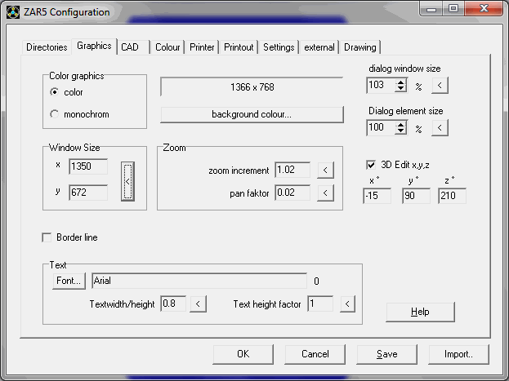Increase dialog window size with spinner up arrow
This screenshot has width=509, height=381.
pyautogui.click(x=400, y=81)
